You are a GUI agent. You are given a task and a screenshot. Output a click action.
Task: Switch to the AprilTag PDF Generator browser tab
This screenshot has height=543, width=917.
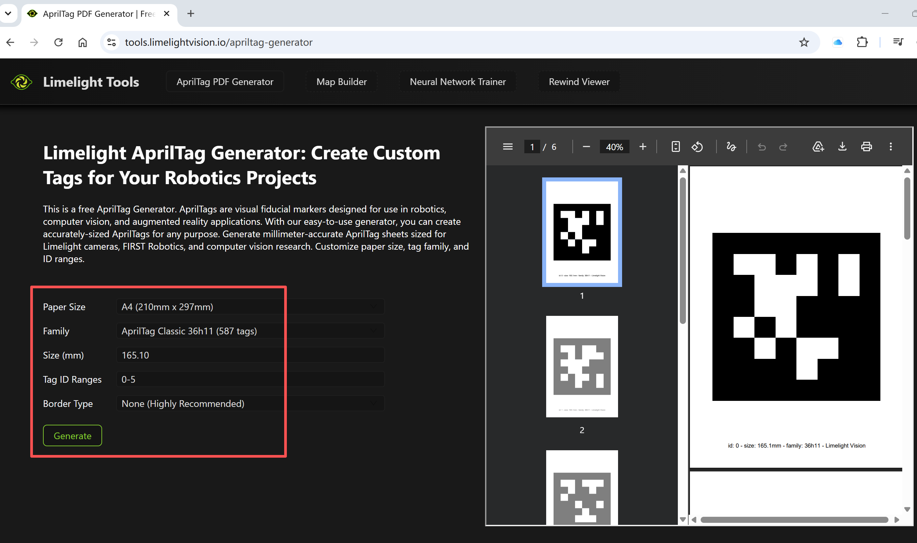[x=99, y=13]
